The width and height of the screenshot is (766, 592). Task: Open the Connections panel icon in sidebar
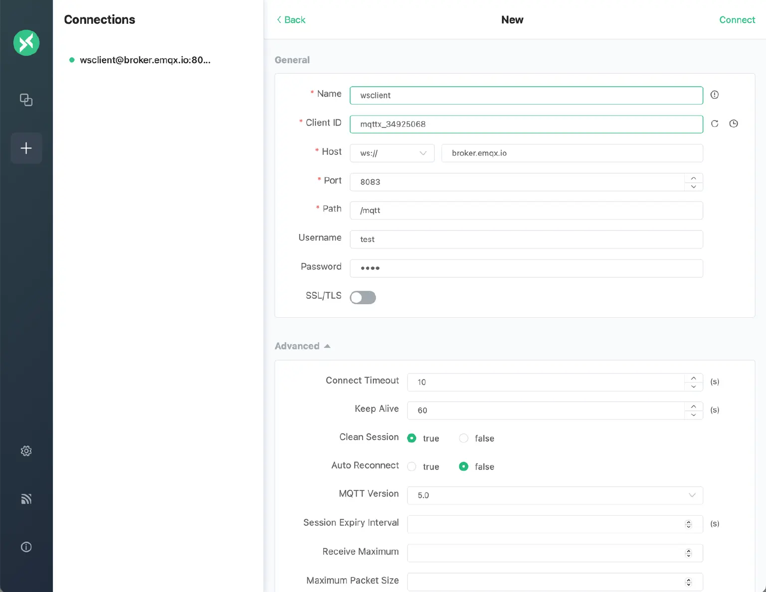pyautogui.click(x=26, y=100)
